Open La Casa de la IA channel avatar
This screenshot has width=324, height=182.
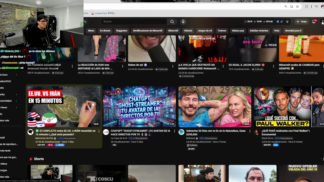pos(106,132)
